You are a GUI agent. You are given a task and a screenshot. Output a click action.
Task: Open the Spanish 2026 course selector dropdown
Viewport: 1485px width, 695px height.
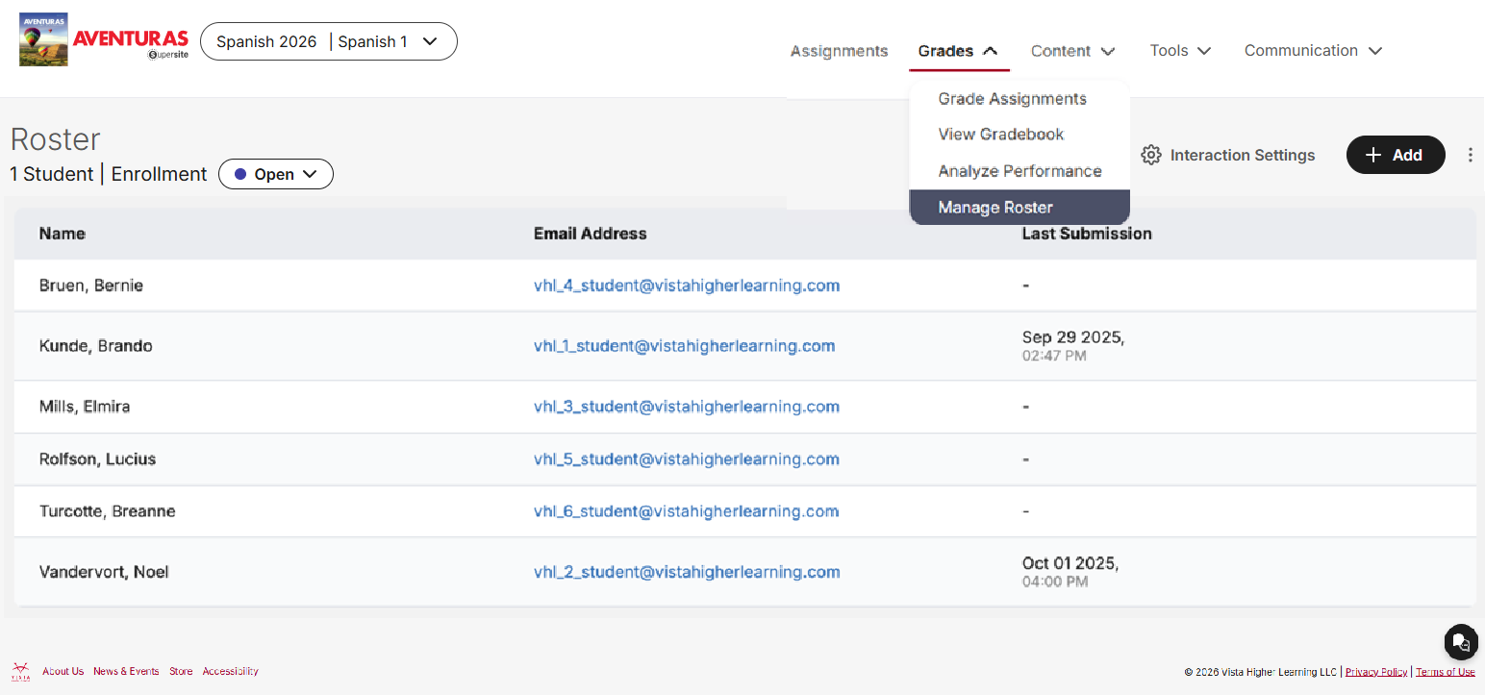tap(328, 41)
